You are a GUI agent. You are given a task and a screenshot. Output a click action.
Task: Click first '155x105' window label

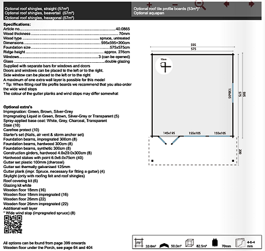point(195,133)
